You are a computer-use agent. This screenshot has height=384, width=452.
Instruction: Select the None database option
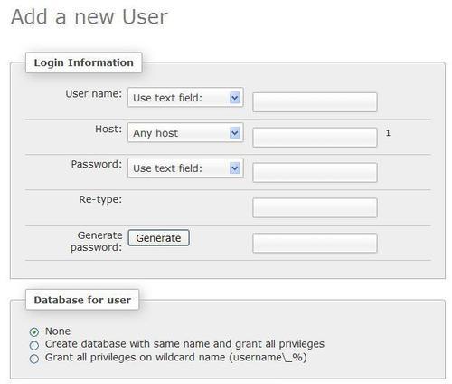coord(34,332)
